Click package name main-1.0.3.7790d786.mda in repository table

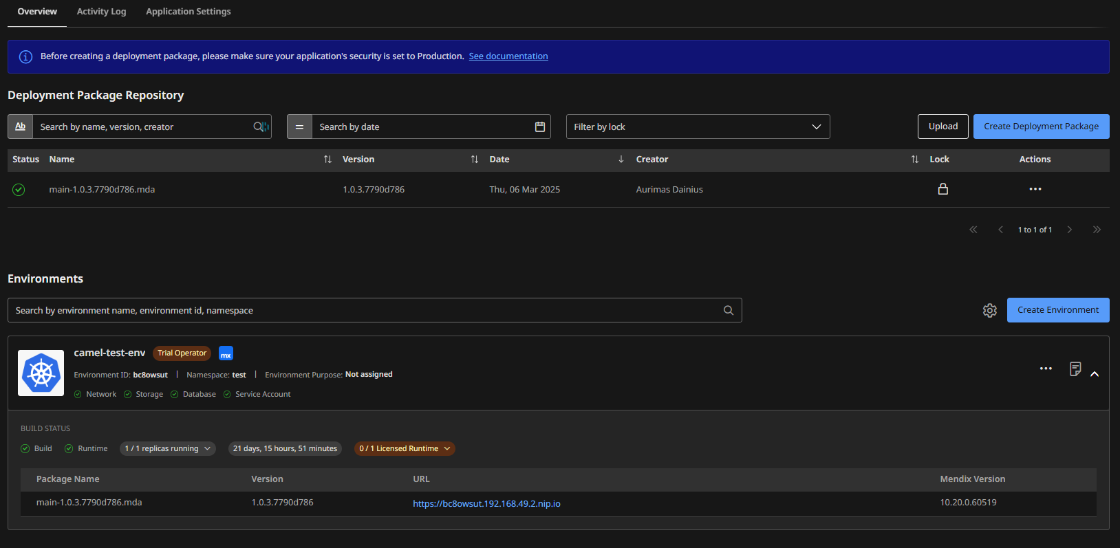click(x=102, y=190)
